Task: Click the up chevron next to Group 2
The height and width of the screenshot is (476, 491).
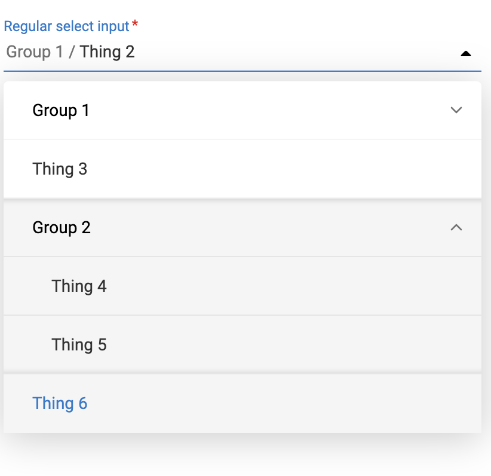Action: pyautogui.click(x=456, y=228)
